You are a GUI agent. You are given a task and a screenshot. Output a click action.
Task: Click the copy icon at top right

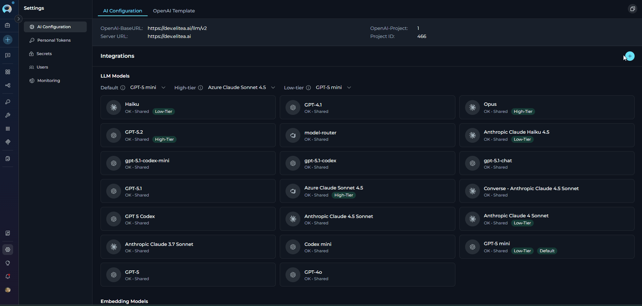(x=632, y=9)
